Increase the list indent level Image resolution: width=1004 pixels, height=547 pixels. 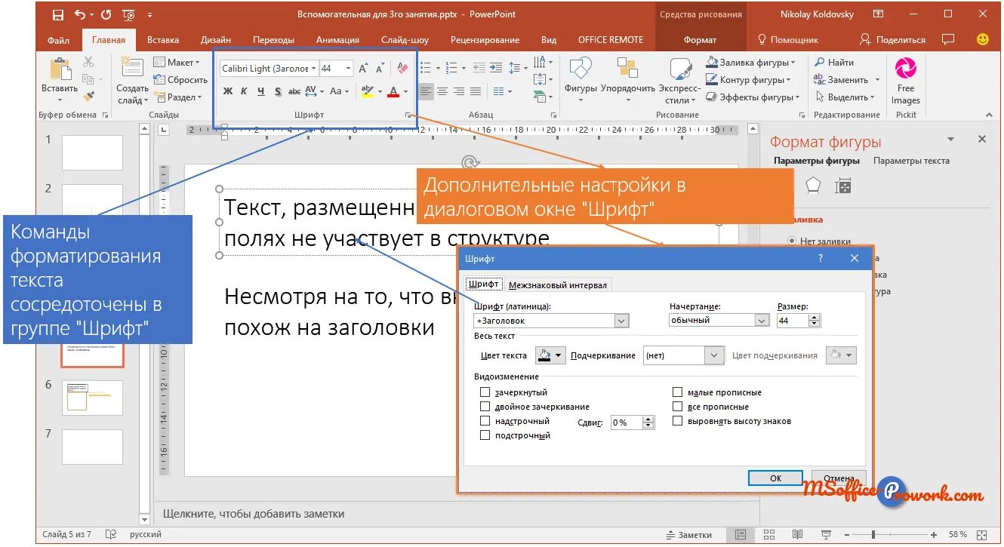(495, 68)
